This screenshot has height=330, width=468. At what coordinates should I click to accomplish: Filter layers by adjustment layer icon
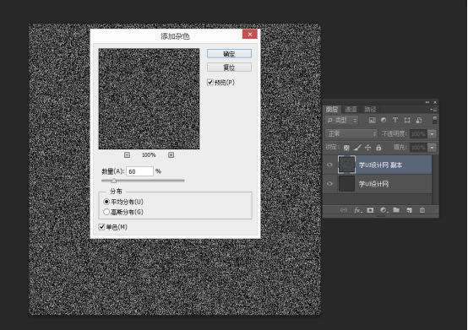tap(384, 120)
